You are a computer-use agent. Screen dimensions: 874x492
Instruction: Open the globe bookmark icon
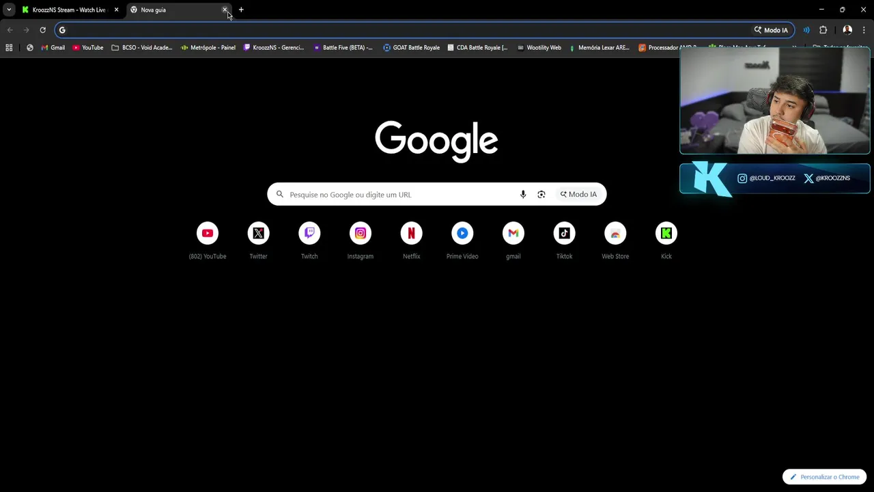(29, 48)
